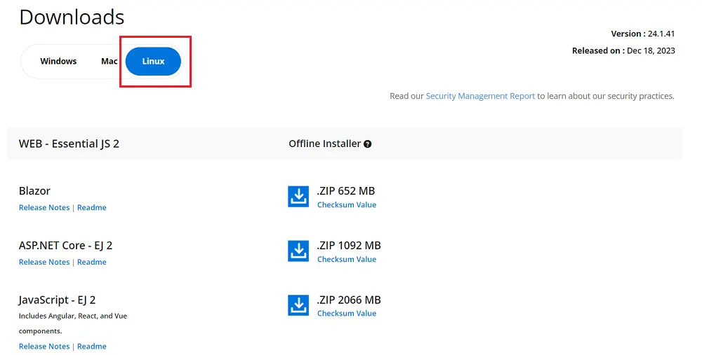
Task: Open ASP.NET Core EJ 2 Readme
Action: pos(92,262)
